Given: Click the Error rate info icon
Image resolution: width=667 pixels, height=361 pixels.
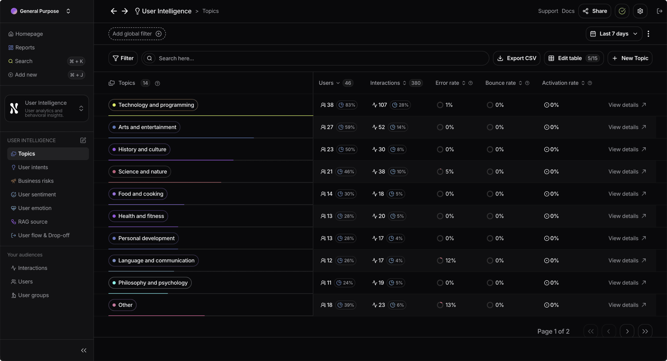Looking at the screenshot, I should [471, 83].
